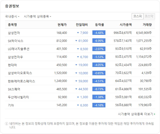160x134 pixels.
Task: Open the 현대차 stock page
Action: (x=12, y=65)
